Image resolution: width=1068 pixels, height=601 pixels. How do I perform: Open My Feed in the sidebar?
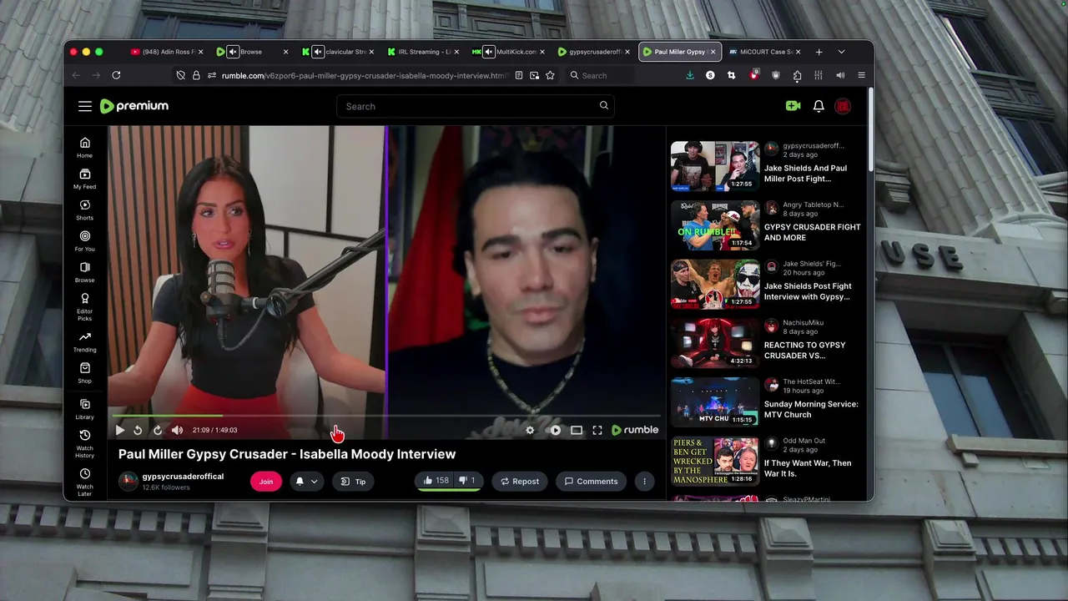(85, 179)
